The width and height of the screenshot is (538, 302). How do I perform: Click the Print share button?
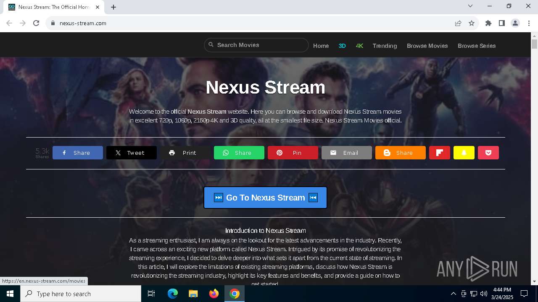point(185,153)
